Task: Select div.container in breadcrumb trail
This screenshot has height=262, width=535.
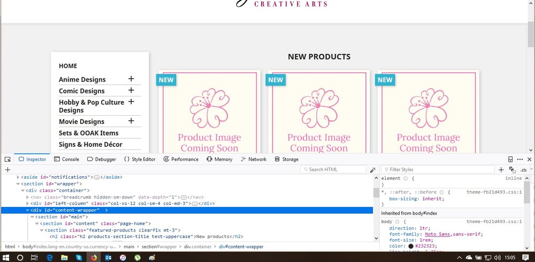Action: (197, 247)
